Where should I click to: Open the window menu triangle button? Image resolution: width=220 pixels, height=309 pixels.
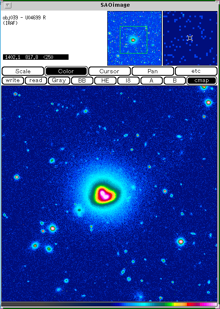(x=8, y=5)
